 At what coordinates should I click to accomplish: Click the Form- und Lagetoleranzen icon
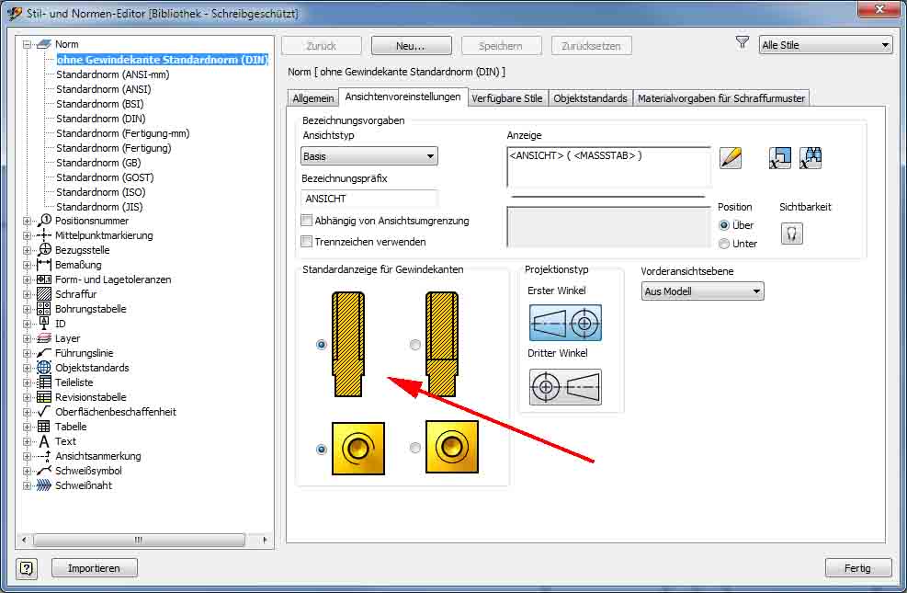(44, 279)
